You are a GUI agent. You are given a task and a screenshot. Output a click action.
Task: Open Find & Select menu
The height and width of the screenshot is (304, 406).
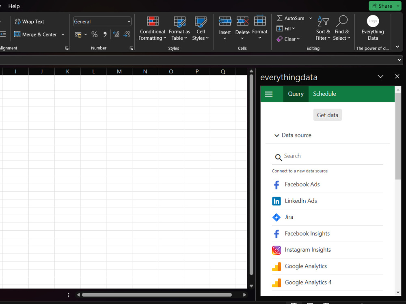(x=341, y=28)
